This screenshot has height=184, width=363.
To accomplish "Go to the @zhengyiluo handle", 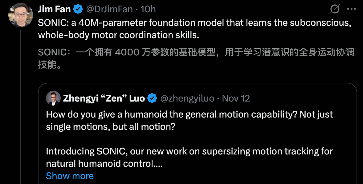I will click(x=187, y=98).
